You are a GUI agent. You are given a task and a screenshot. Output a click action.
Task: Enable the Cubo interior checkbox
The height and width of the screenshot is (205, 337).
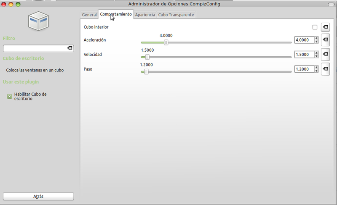[315, 27]
